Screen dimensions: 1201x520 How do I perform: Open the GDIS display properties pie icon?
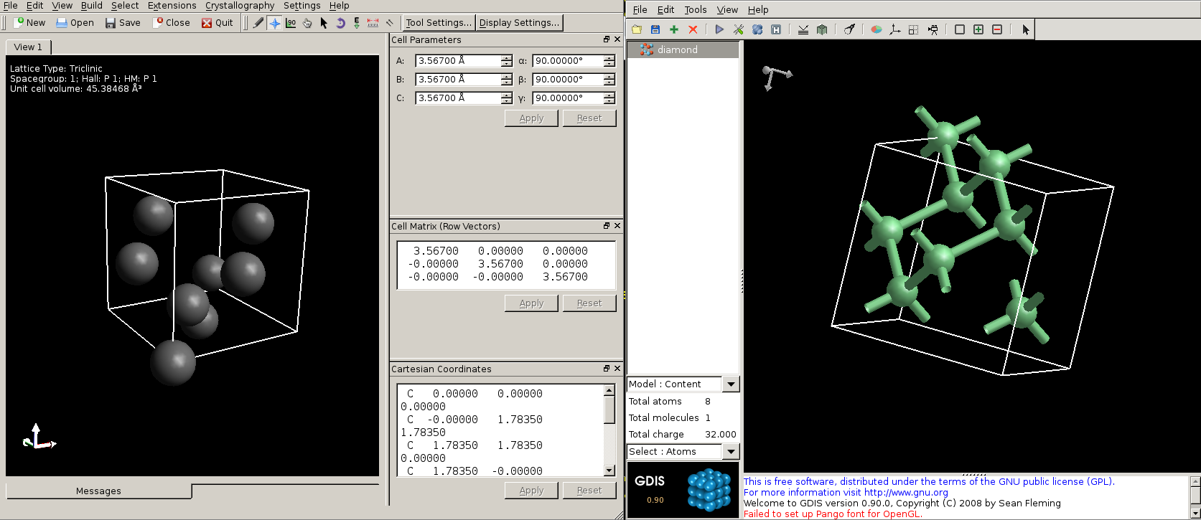tap(877, 29)
